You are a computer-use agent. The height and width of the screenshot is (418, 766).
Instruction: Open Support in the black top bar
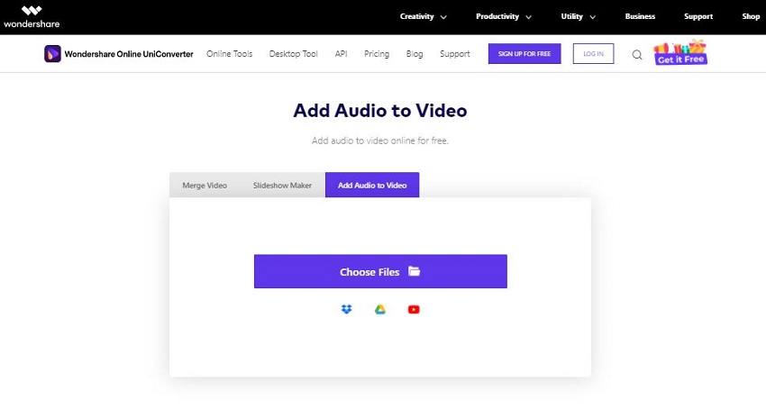coord(698,16)
